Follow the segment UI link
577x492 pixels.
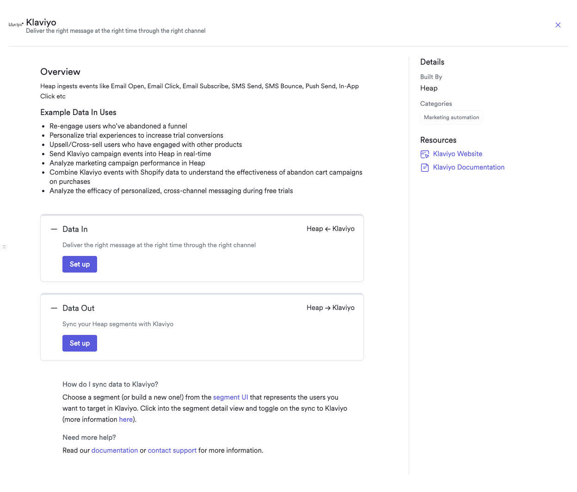pos(230,397)
